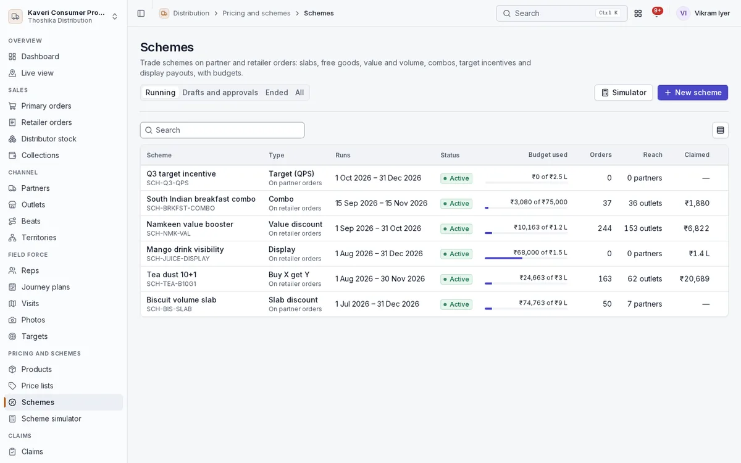Click 1 Sep 2026 – 31 Oct 2026 dates
The width and height of the screenshot is (741, 463).
coord(379,228)
